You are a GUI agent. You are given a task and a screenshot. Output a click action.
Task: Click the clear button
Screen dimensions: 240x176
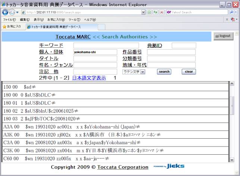(189, 71)
